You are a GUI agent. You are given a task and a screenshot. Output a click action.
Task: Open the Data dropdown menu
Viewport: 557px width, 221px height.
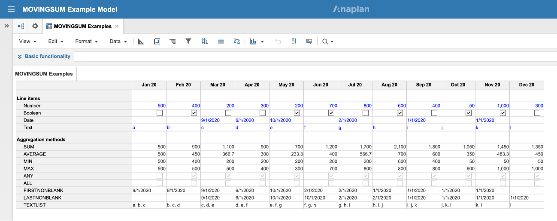click(118, 42)
